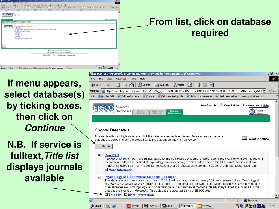Untick the Psychology and Behavioral Sciences Collection checkbox
The width and height of the screenshot is (279, 209).
(x=99, y=177)
